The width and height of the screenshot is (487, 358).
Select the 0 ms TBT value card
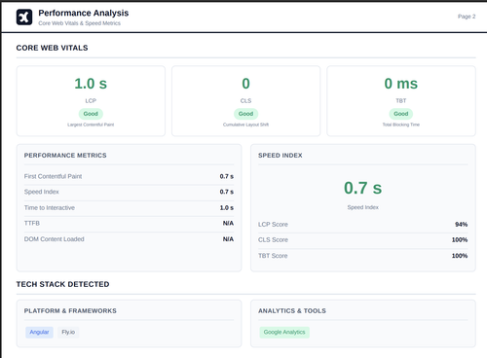point(401,101)
